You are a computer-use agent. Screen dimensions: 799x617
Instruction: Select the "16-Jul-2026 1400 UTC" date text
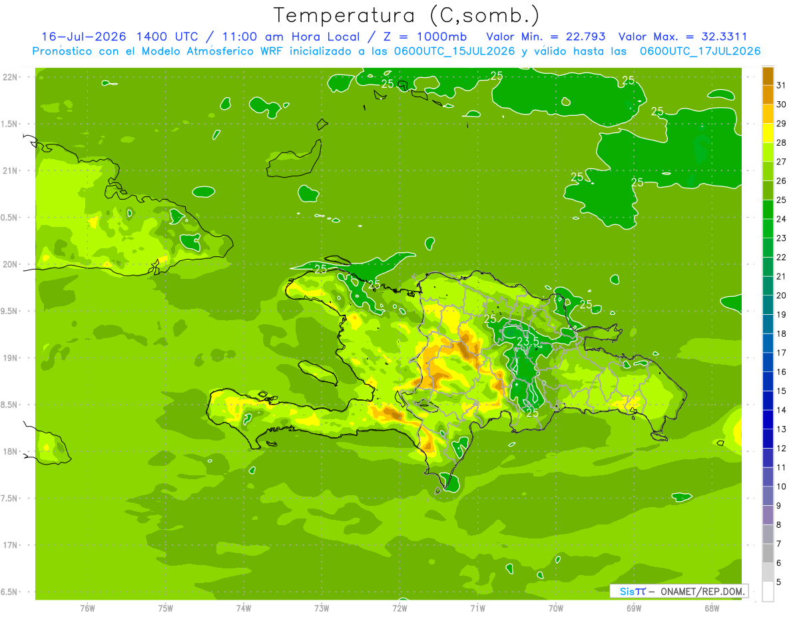(119, 36)
